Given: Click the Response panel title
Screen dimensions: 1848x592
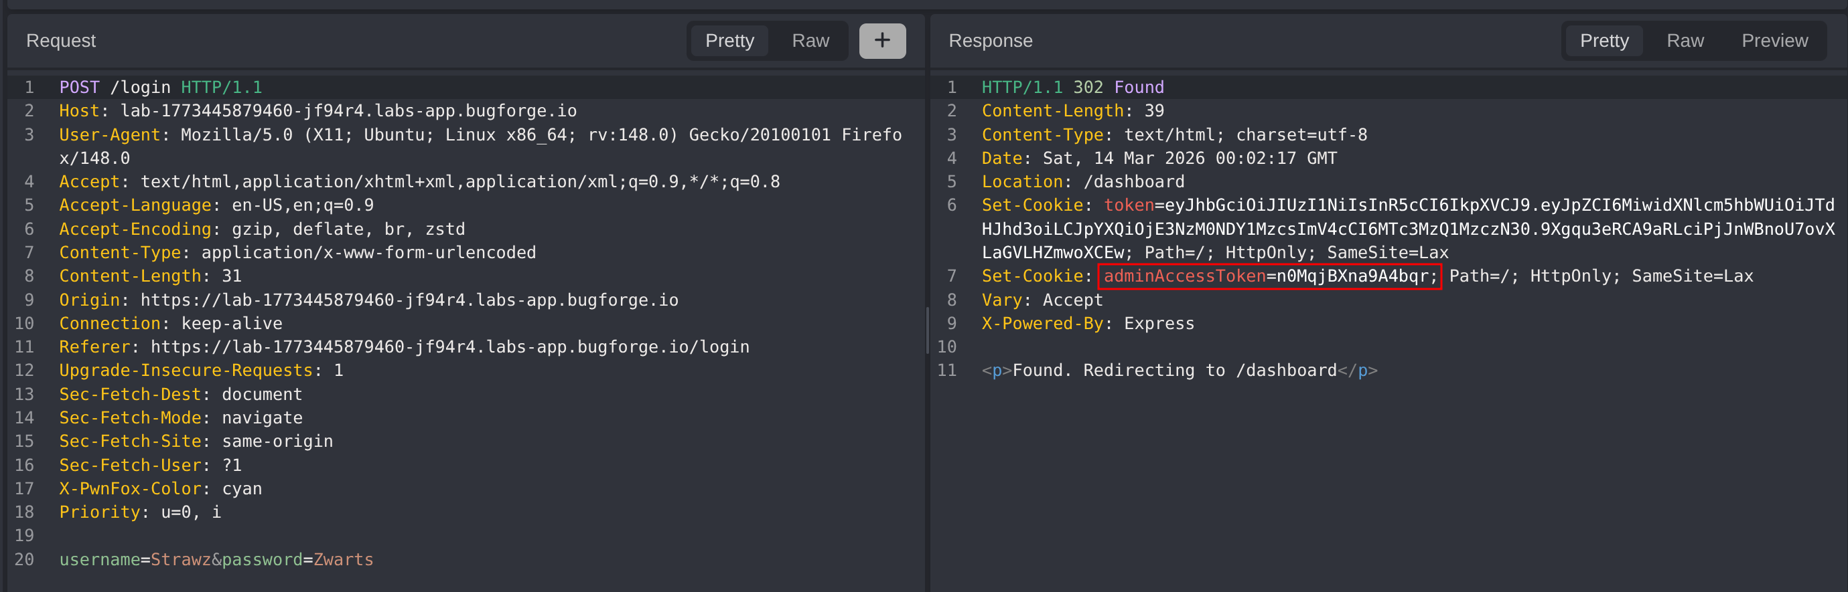Looking at the screenshot, I should pos(990,41).
